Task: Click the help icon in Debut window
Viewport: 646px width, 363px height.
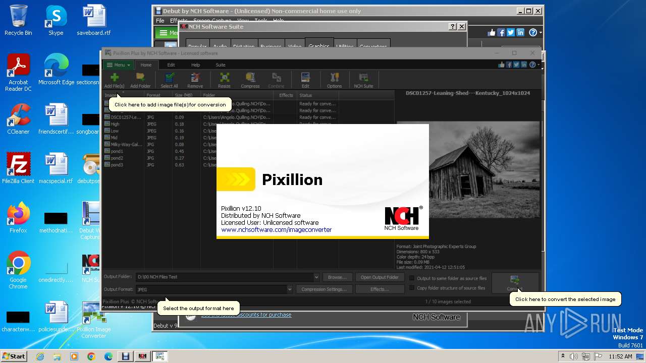Action: click(533, 32)
